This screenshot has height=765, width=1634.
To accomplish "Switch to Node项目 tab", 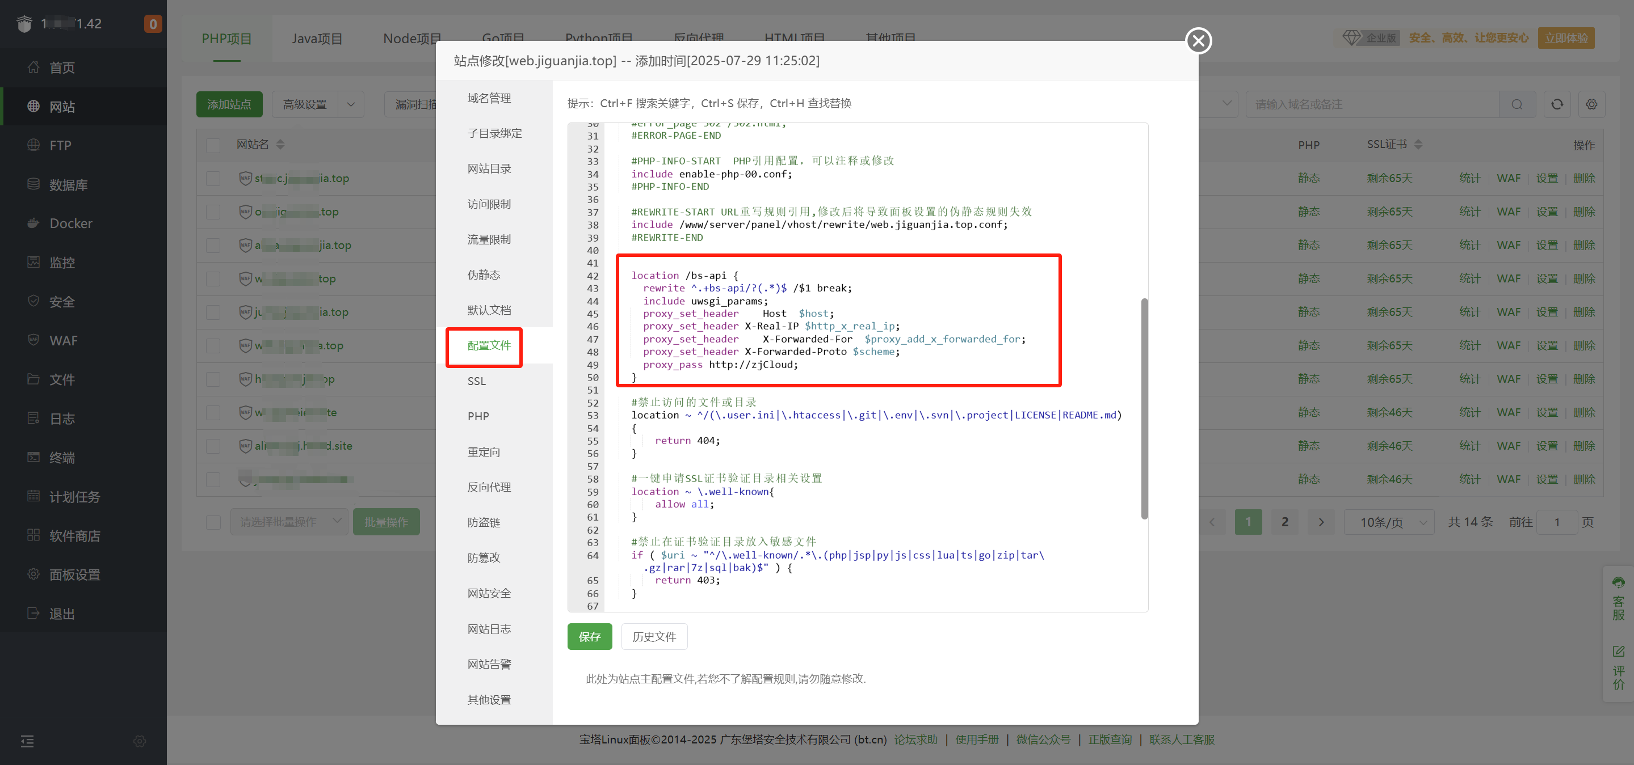I will [x=411, y=39].
